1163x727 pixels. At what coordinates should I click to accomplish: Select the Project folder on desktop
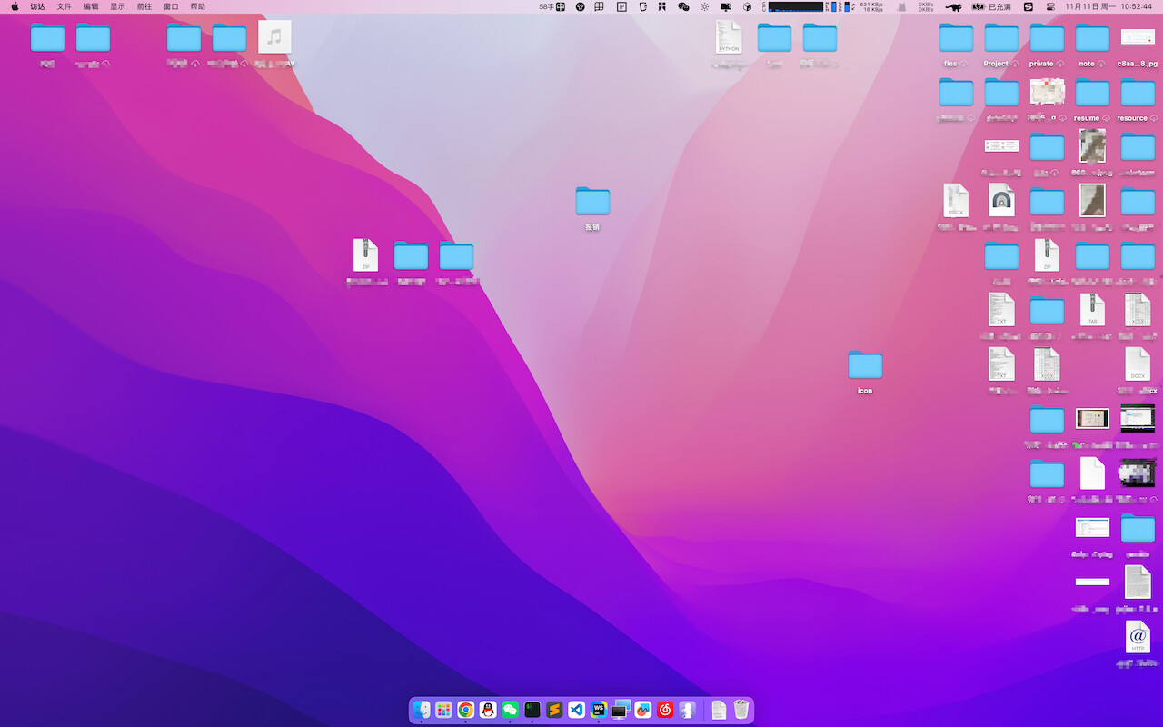coord(1001,45)
